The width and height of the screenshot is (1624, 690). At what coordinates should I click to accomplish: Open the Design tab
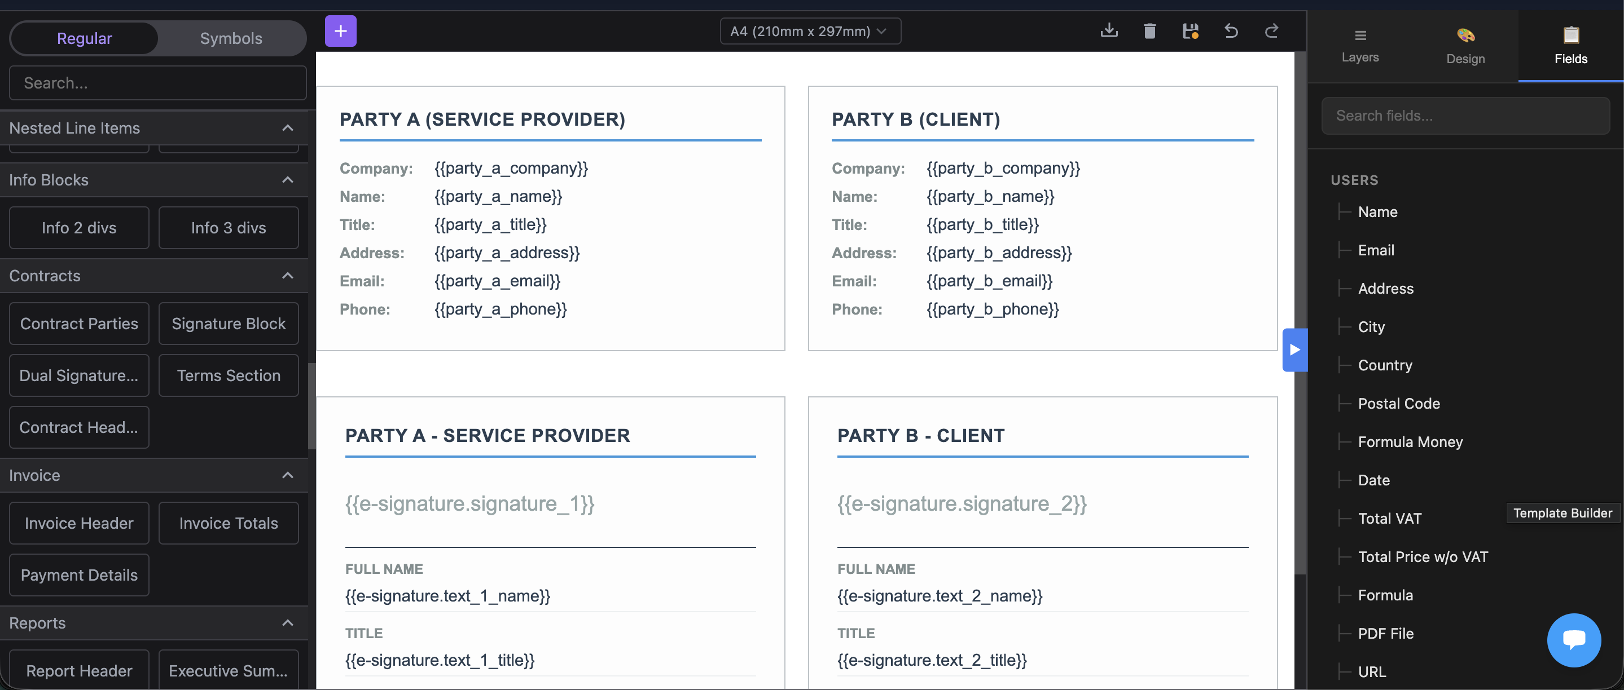point(1465,45)
